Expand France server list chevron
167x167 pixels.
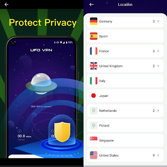[x=158, y=51]
